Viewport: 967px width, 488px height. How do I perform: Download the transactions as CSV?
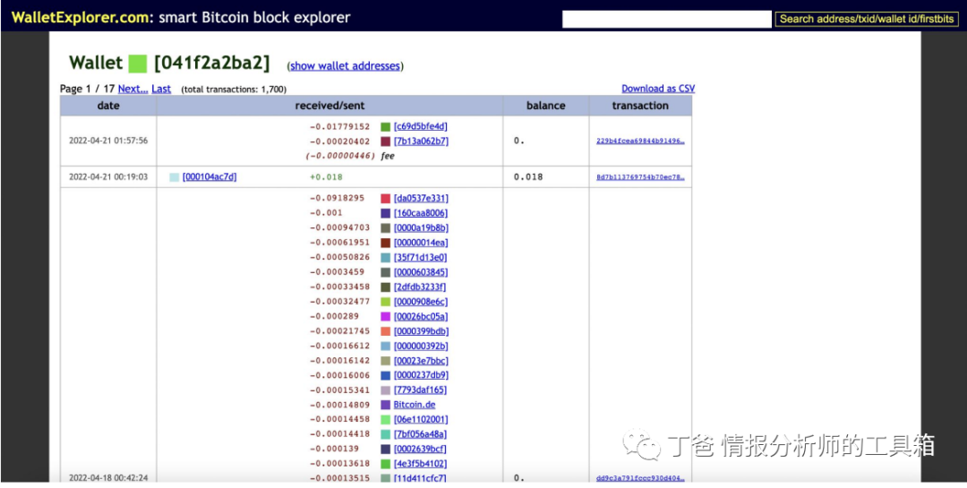[658, 89]
